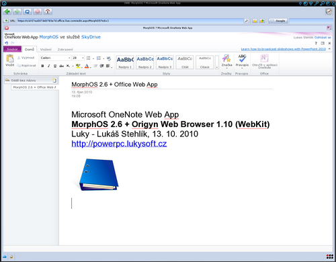Toggle italic formatting

[x=48, y=66]
